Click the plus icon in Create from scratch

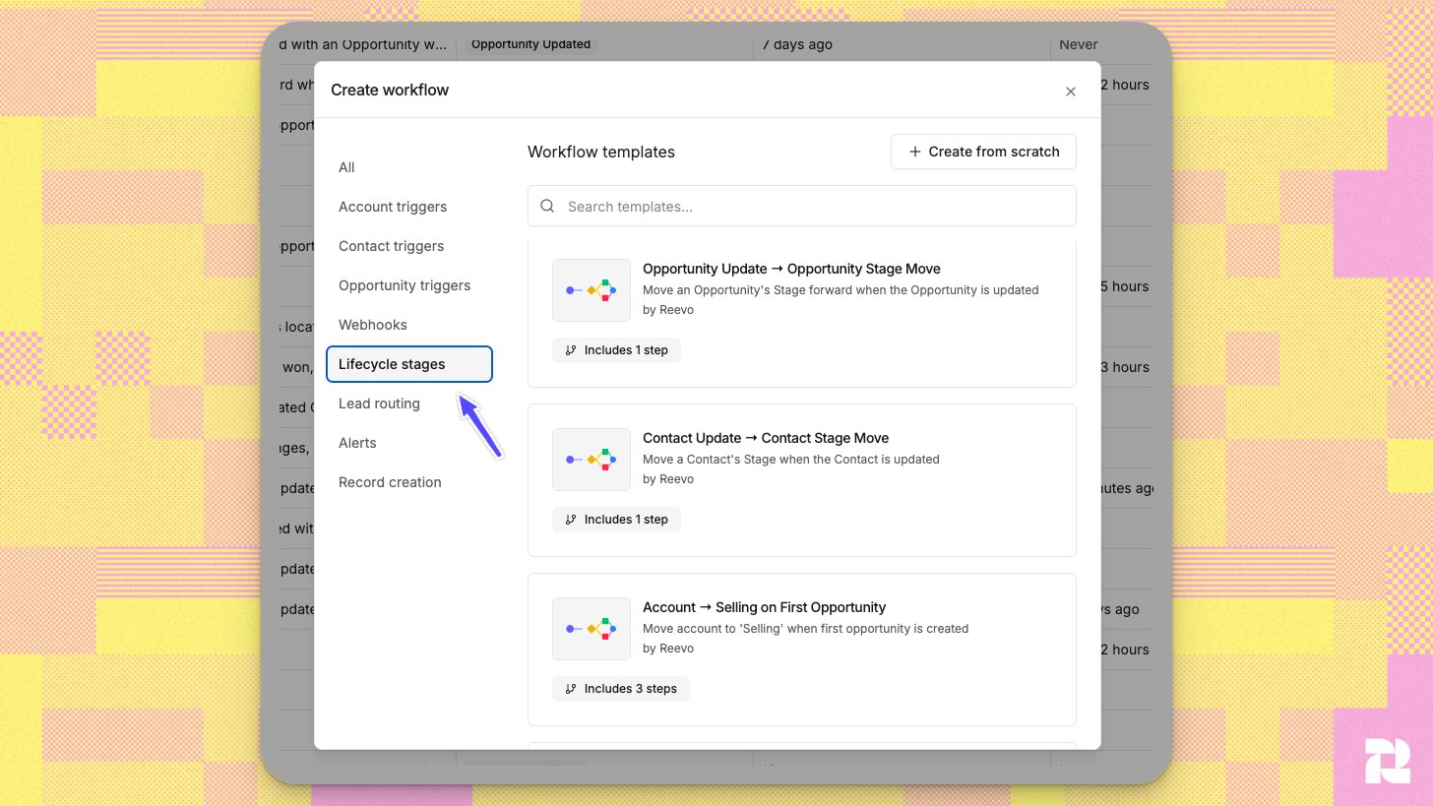915,152
